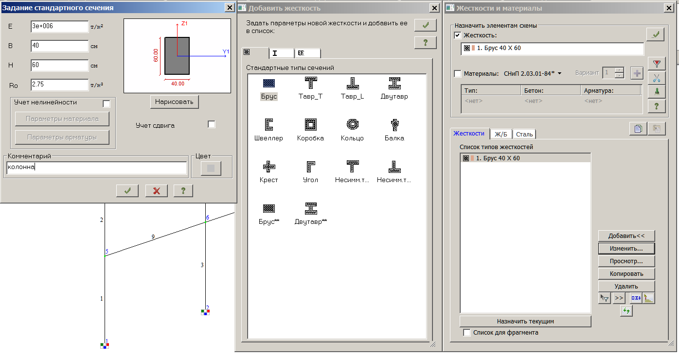
Task: Click the Нарисовать button
Action: click(x=175, y=102)
